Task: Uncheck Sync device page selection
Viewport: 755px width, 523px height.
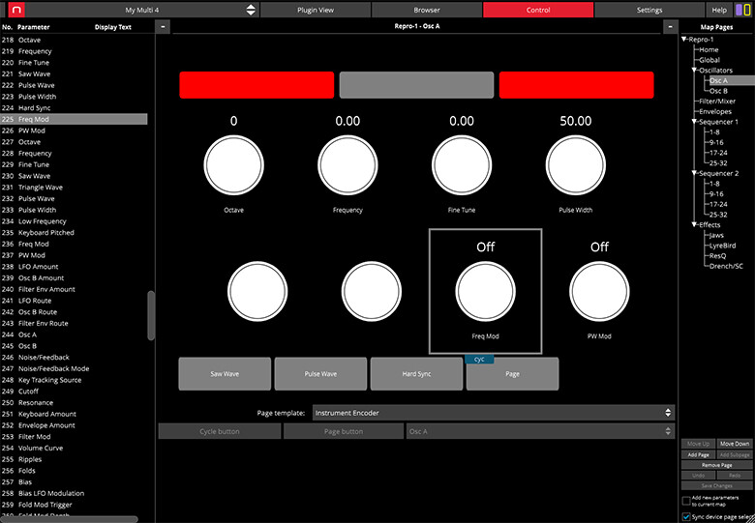Action: click(686, 517)
